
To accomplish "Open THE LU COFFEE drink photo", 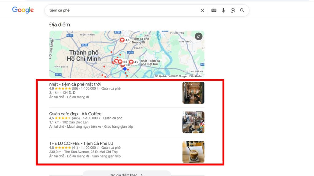I will (193, 152).
